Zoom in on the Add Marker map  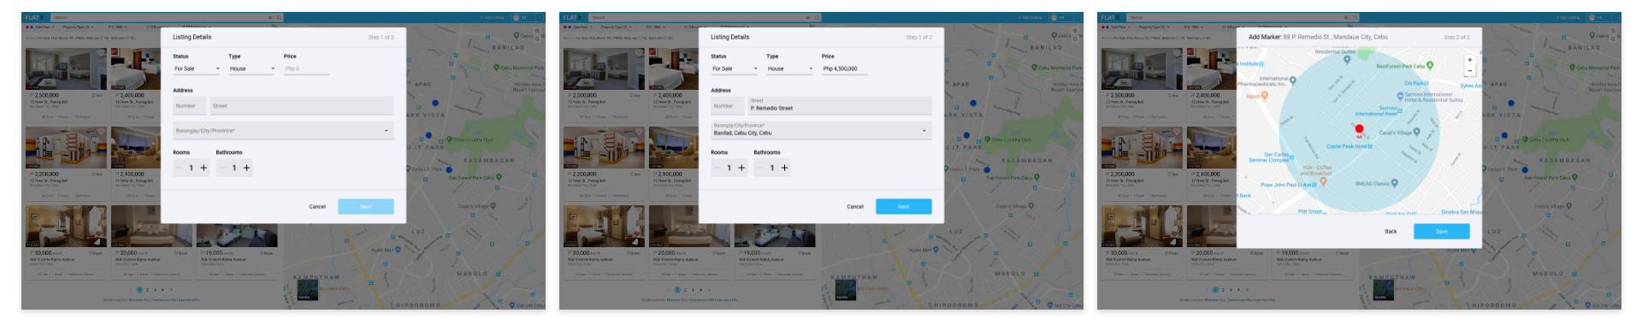[x=1469, y=61]
